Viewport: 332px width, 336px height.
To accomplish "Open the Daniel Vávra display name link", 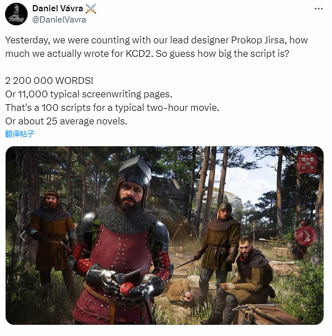I will coord(57,8).
